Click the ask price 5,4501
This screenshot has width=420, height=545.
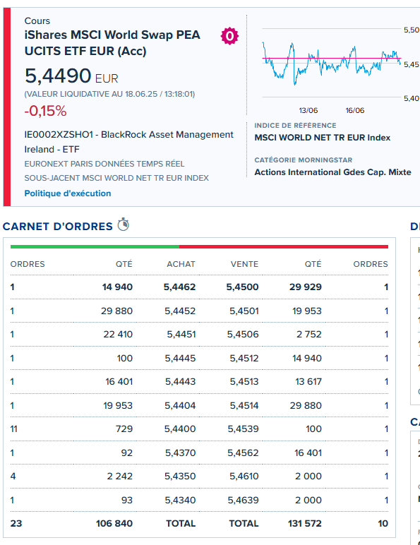(x=244, y=311)
